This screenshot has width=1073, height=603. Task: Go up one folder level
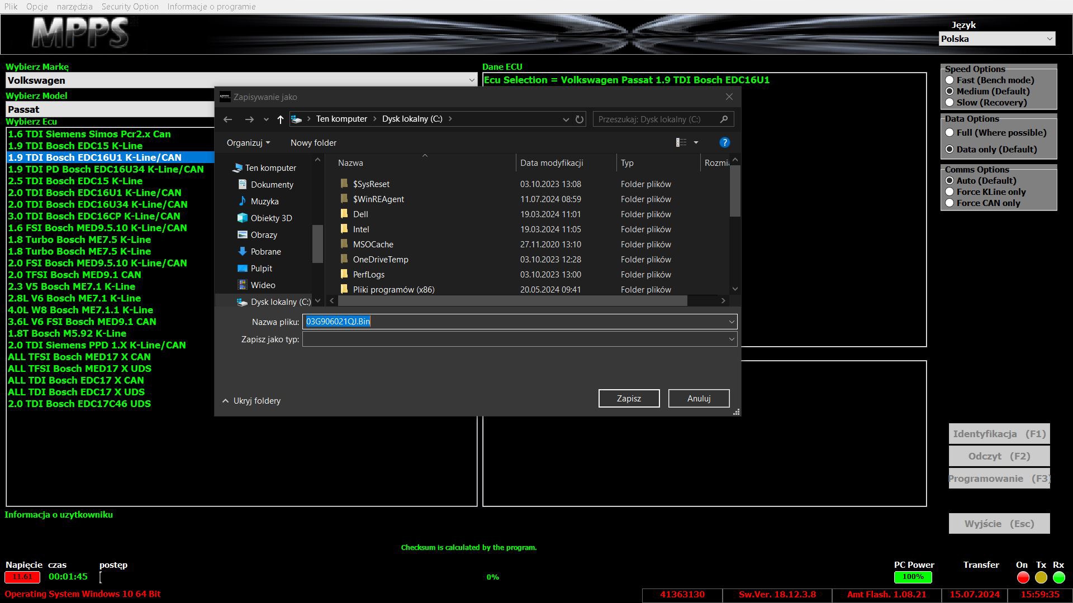click(281, 119)
